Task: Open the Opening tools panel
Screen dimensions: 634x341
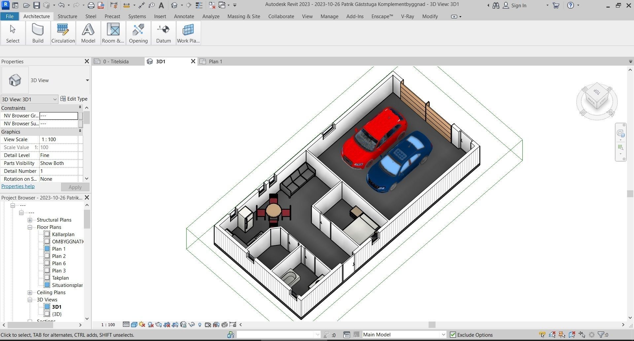Action: [138, 33]
